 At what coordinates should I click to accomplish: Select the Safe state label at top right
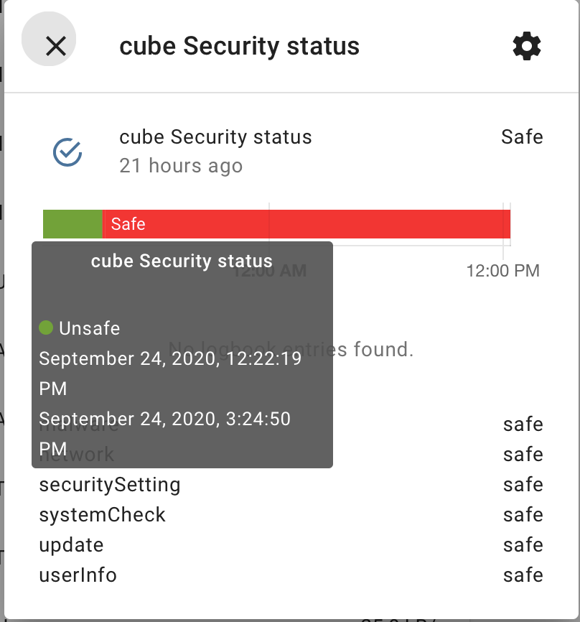pyautogui.click(x=522, y=137)
